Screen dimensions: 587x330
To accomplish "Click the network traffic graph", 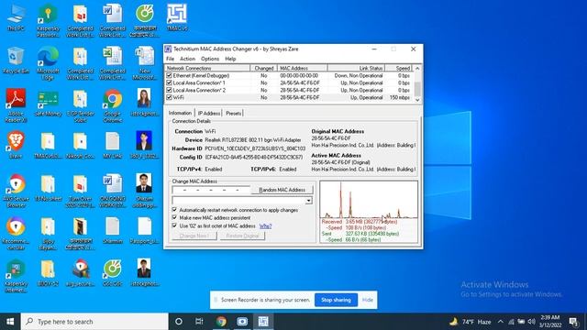I will pos(369,200).
